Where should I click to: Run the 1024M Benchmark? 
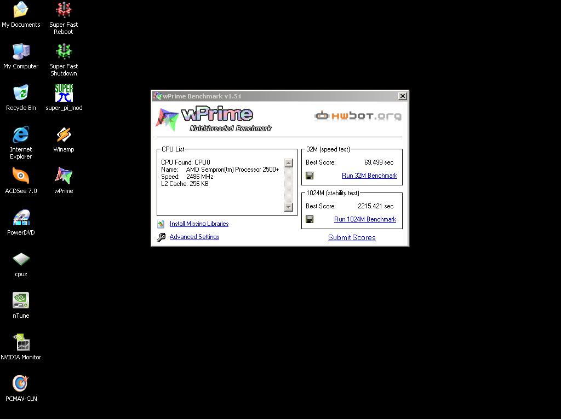(x=365, y=219)
